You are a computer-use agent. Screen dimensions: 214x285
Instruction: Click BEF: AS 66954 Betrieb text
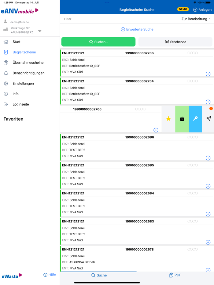[79, 262]
